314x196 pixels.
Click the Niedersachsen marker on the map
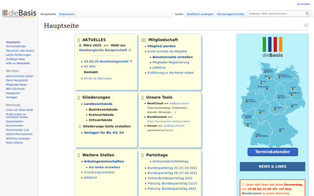pyautogui.click(x=267, y=89)
